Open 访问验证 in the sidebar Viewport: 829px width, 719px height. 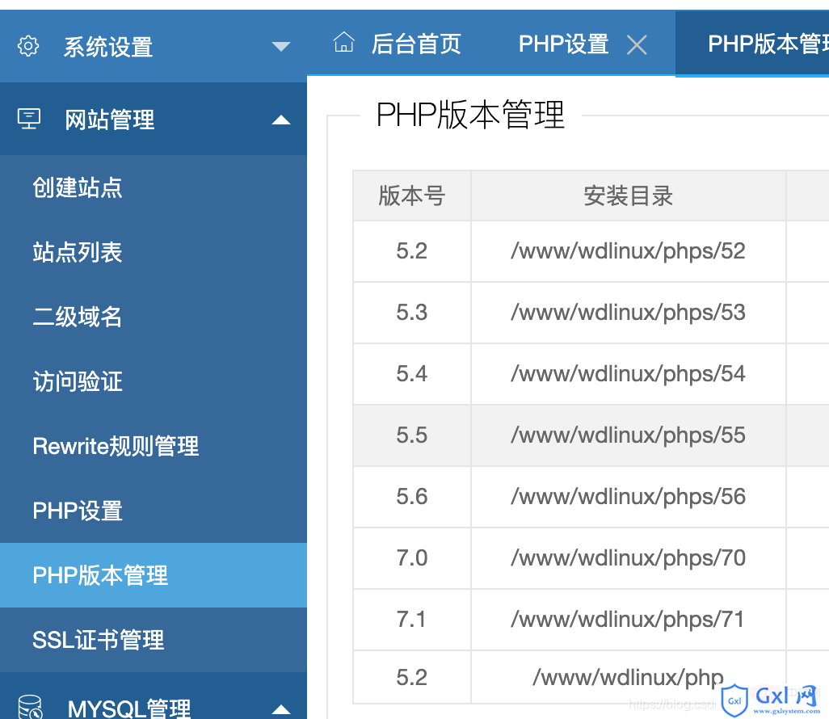point(154,381)
